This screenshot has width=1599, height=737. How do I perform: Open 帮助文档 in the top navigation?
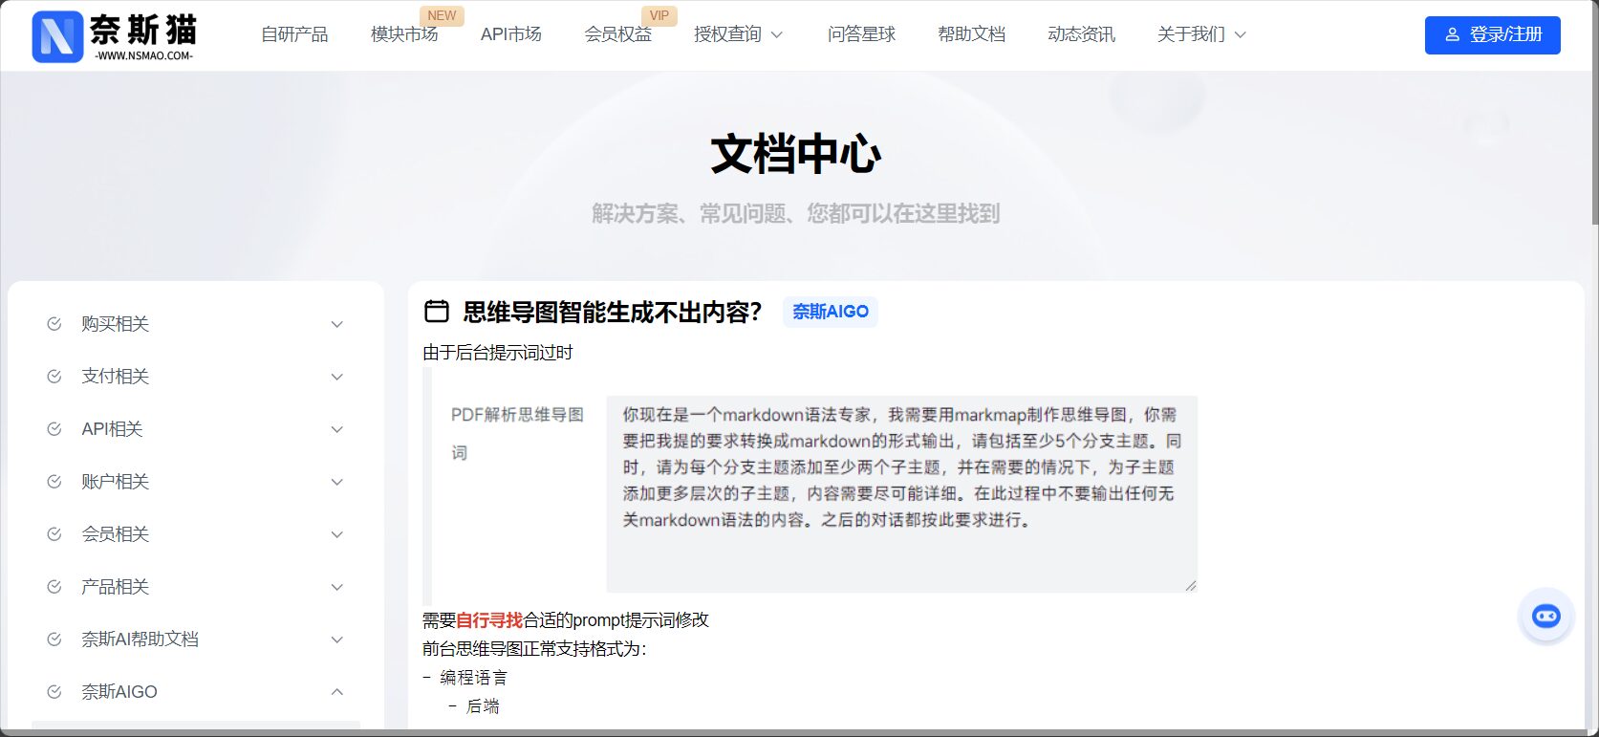pos(971,34)
